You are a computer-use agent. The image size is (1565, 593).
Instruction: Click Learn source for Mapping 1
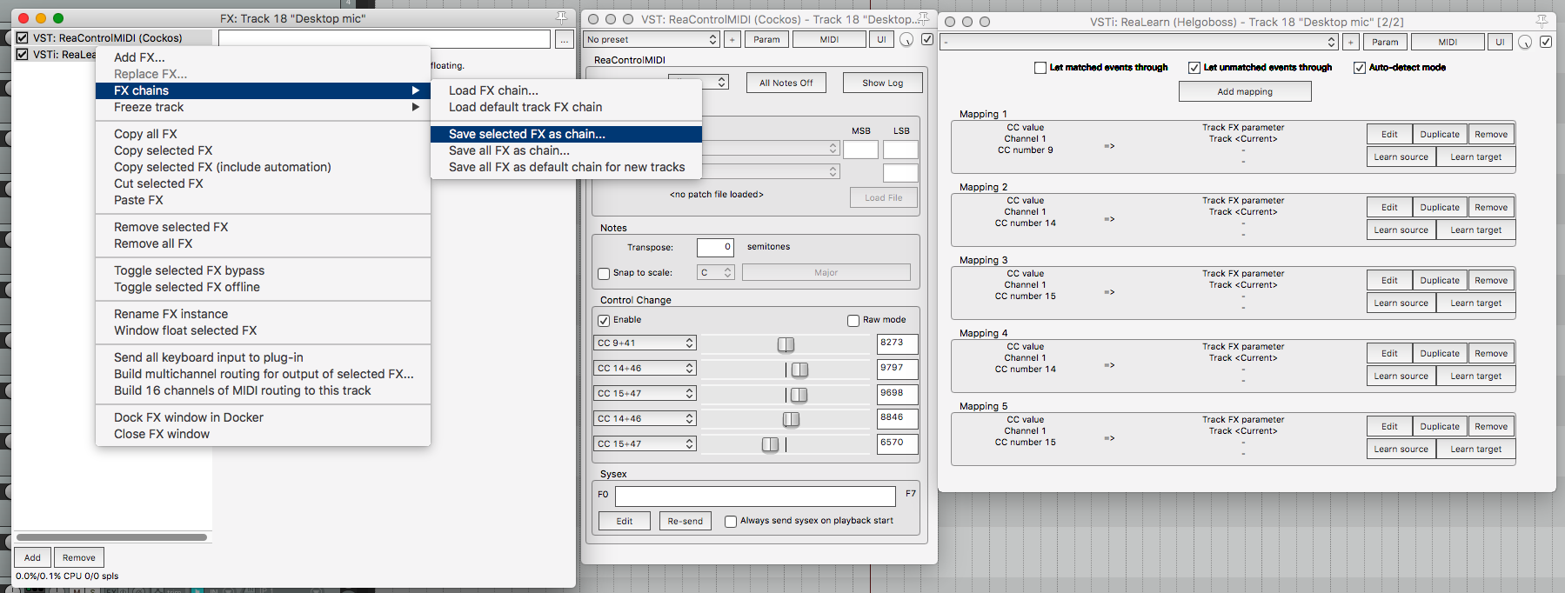click(1401, 157)
